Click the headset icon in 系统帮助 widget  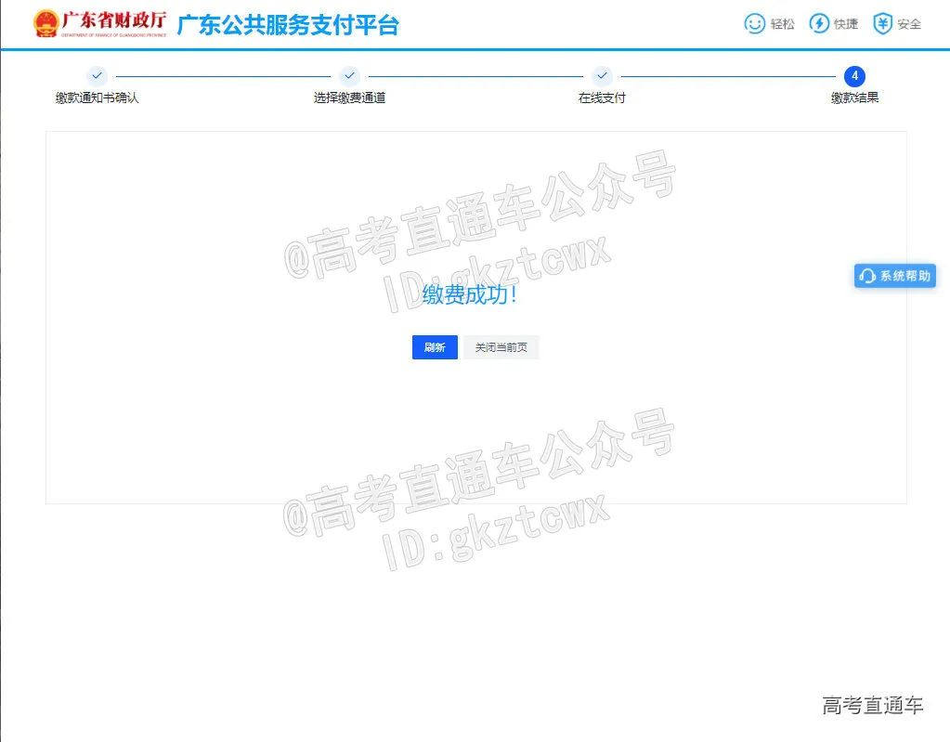pos(867,277)
